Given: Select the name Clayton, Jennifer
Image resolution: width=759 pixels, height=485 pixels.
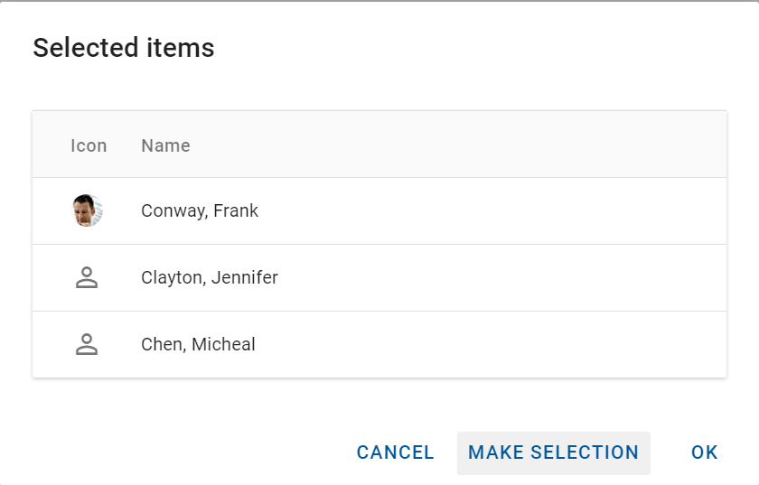Looking at the screenshot, I should click(x=210, y=277).
